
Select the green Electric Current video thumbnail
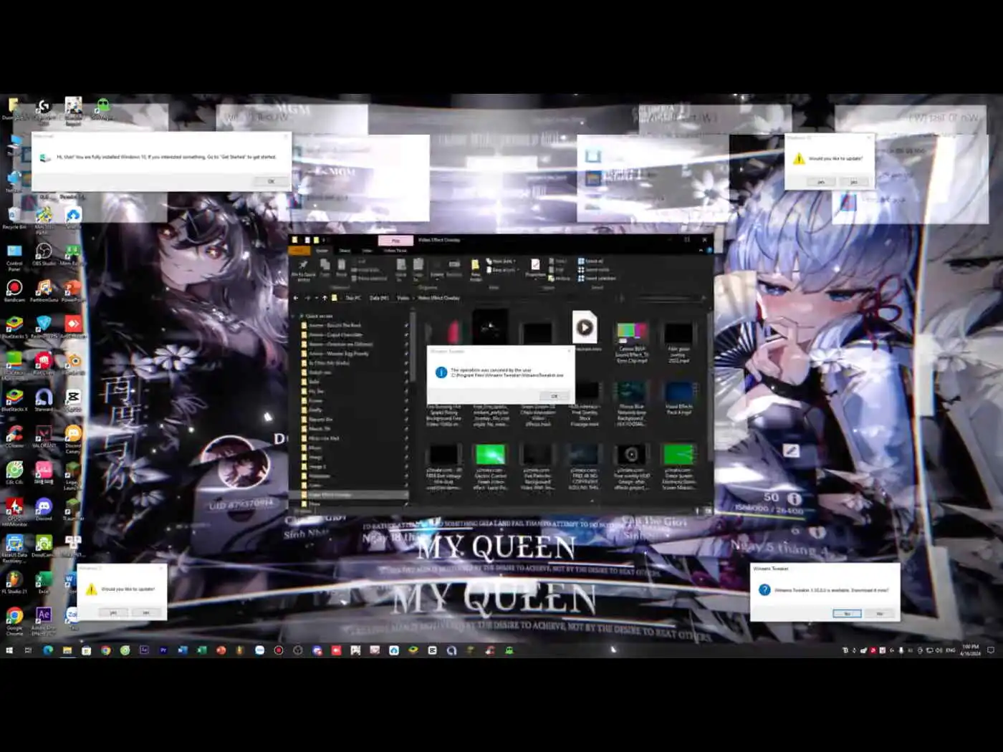(x=490, y=454)
